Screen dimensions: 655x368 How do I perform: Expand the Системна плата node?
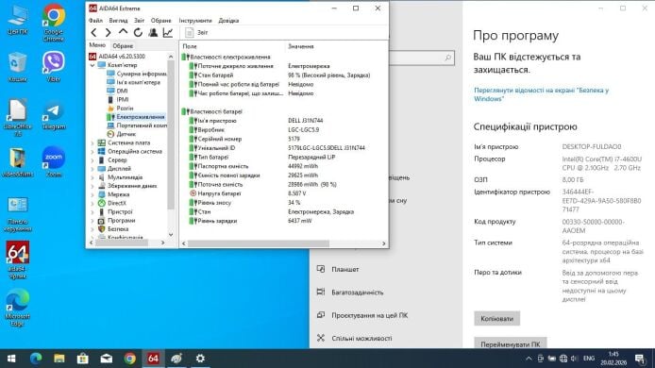[x=92, y=142]
